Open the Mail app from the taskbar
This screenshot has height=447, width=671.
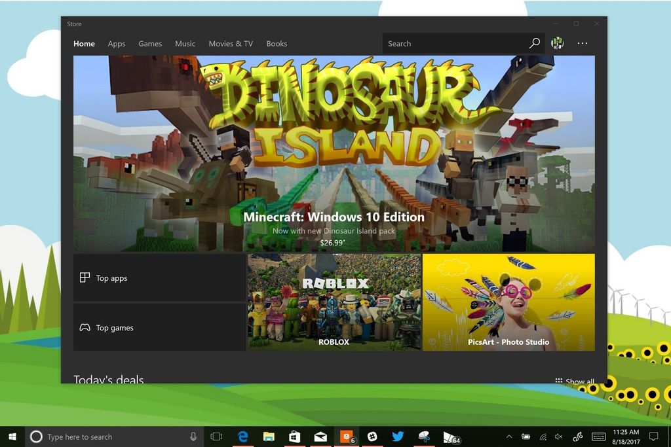(320, 437)
